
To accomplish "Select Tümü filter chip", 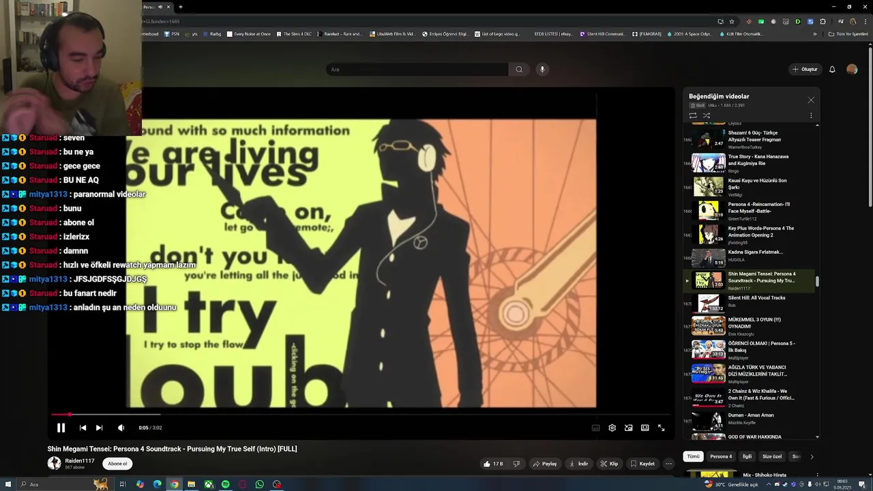I will (693, 456).
